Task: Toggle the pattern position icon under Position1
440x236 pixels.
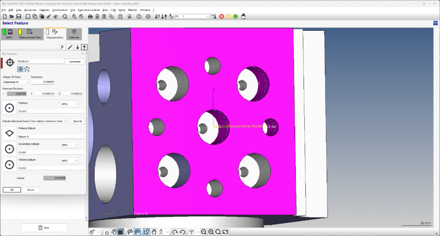Action: 27,69
